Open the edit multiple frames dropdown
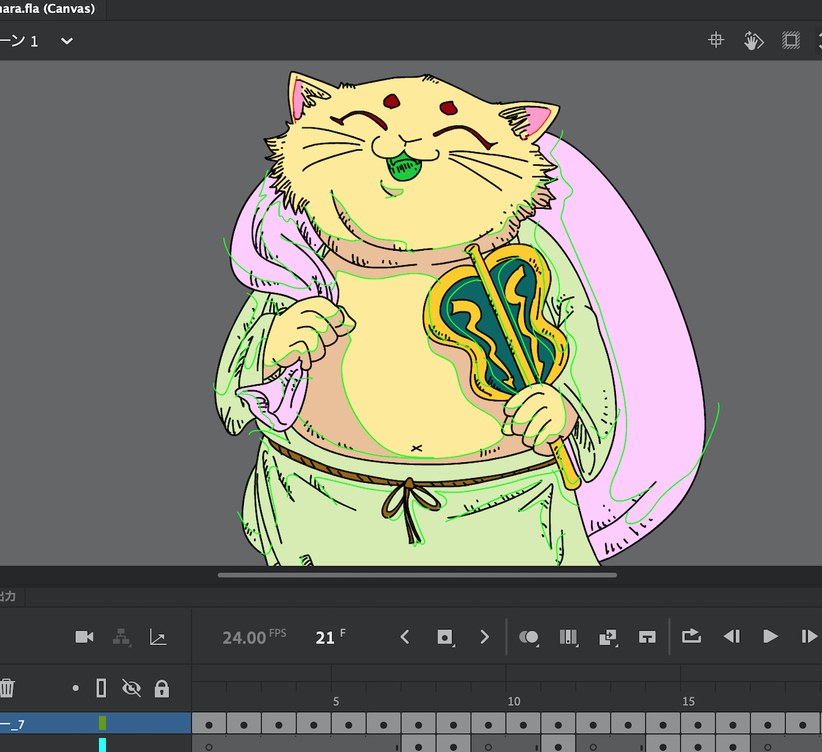 pos(568,638)
